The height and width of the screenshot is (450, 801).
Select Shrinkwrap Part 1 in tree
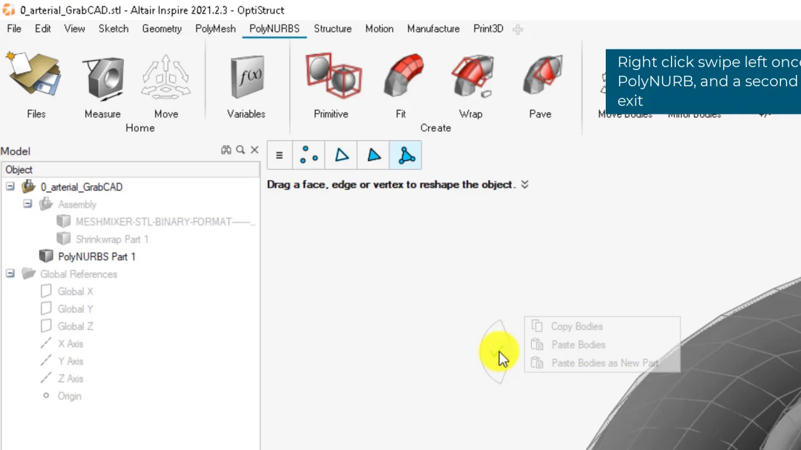tap(112, 239)
